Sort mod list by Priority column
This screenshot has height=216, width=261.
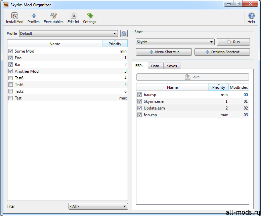tap(115, 44)
